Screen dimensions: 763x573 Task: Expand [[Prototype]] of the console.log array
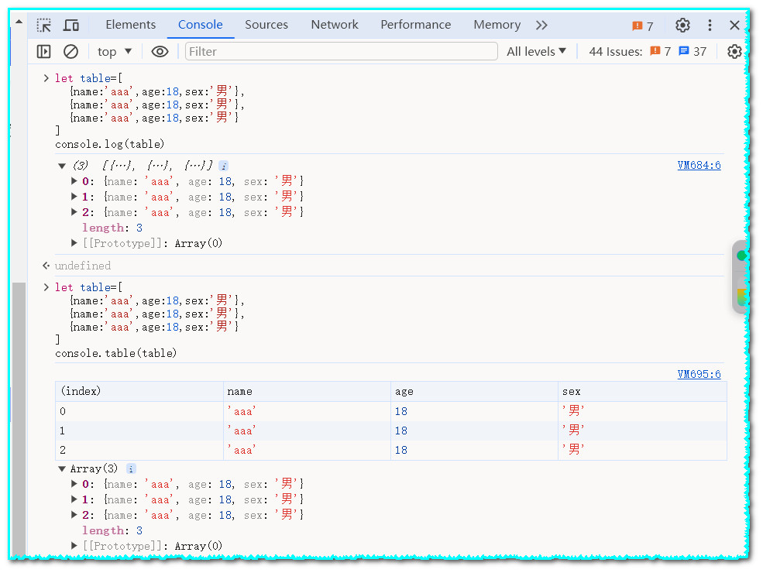[74, 242]
